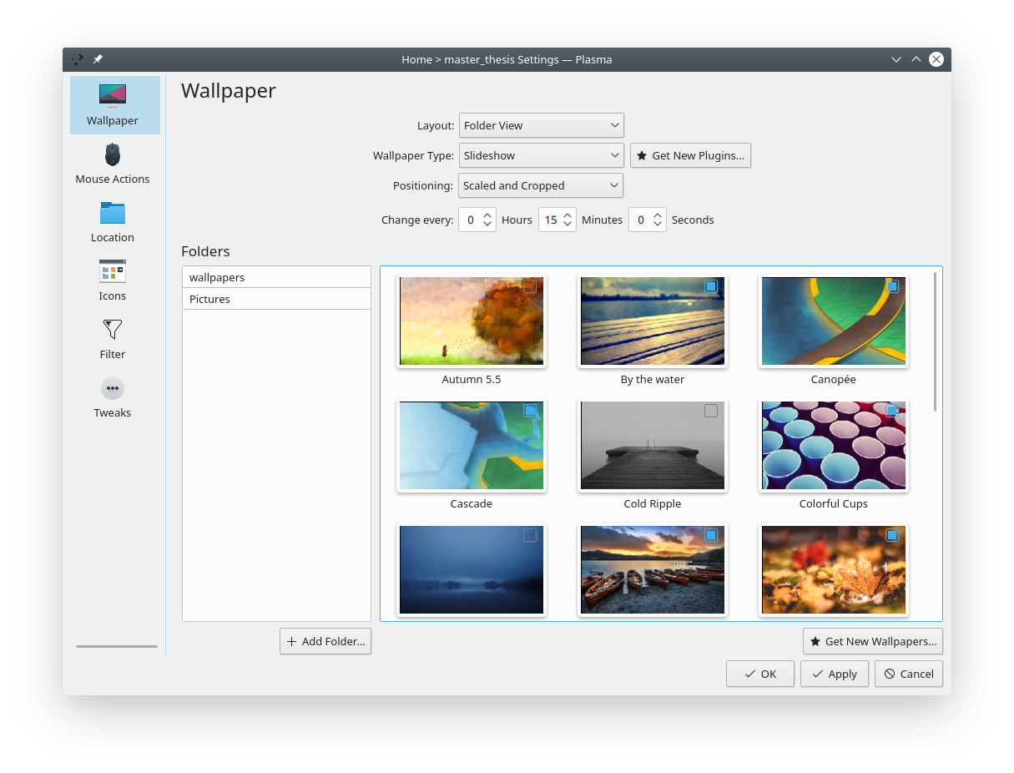The height and width of the screenshot is (773, 1014).
Task: Enable the Cold Ripple wallpaper checkbox
Action: point(709,410)
